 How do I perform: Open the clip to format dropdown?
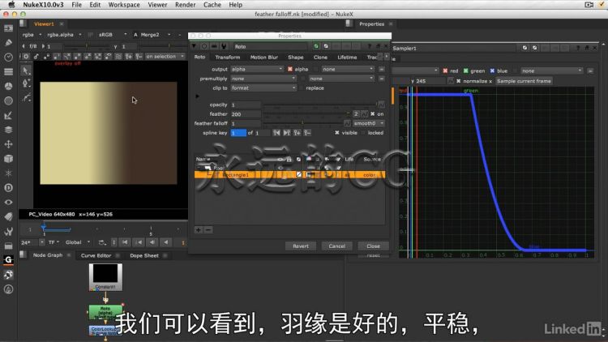pos(263,88)
